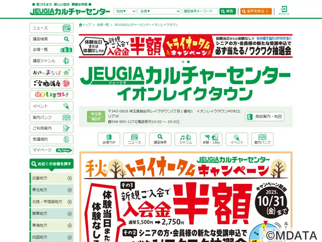The height and width of the screenshot is (242, 322).
Task: Expand the 関東地方 region
Action: tap(52, 214)
